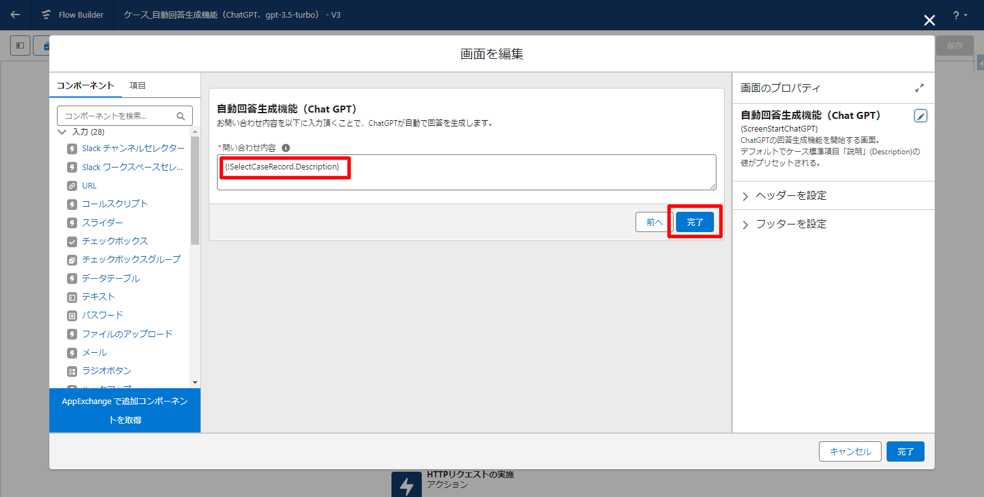Click the Slack ワークスペースセレ... icon
This screenshot has width=984, height=497.
click(72, 168)
